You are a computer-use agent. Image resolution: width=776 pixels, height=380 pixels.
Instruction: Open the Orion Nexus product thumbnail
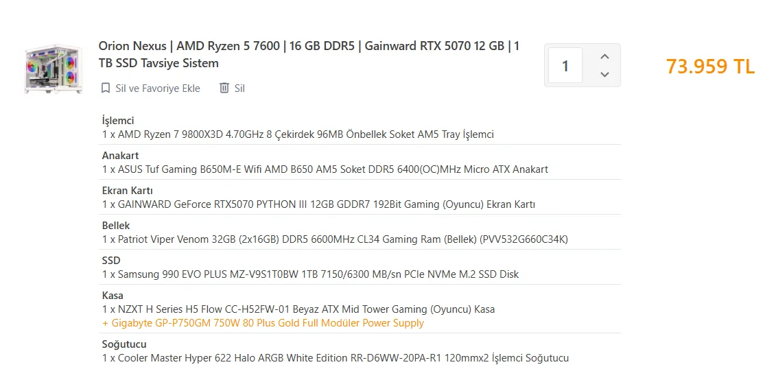click(54, 68)
